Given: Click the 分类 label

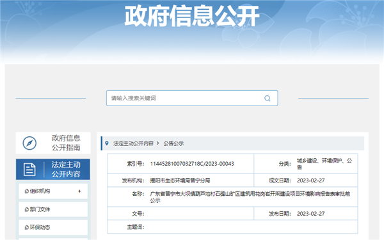Looking at the screenshot, I should [x=285, y=164].
